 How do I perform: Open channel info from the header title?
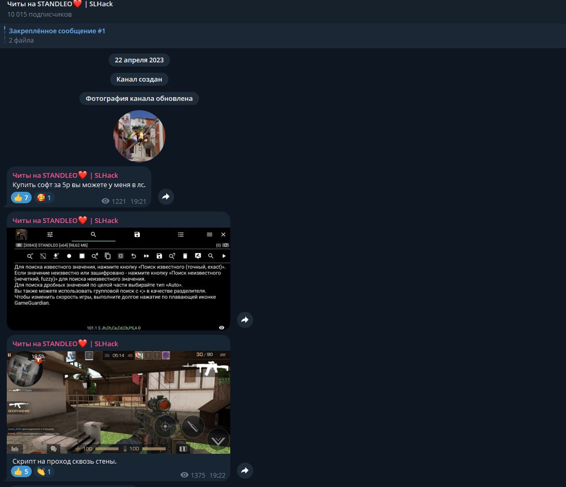(x=60, y=4)
